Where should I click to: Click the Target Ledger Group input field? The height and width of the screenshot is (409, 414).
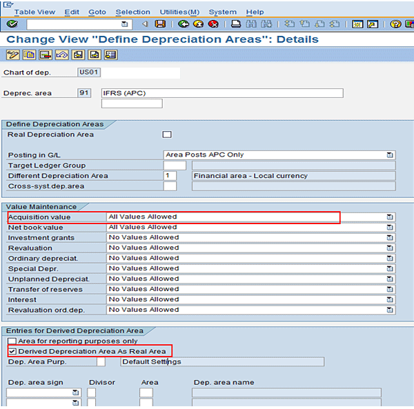[175, 166]
